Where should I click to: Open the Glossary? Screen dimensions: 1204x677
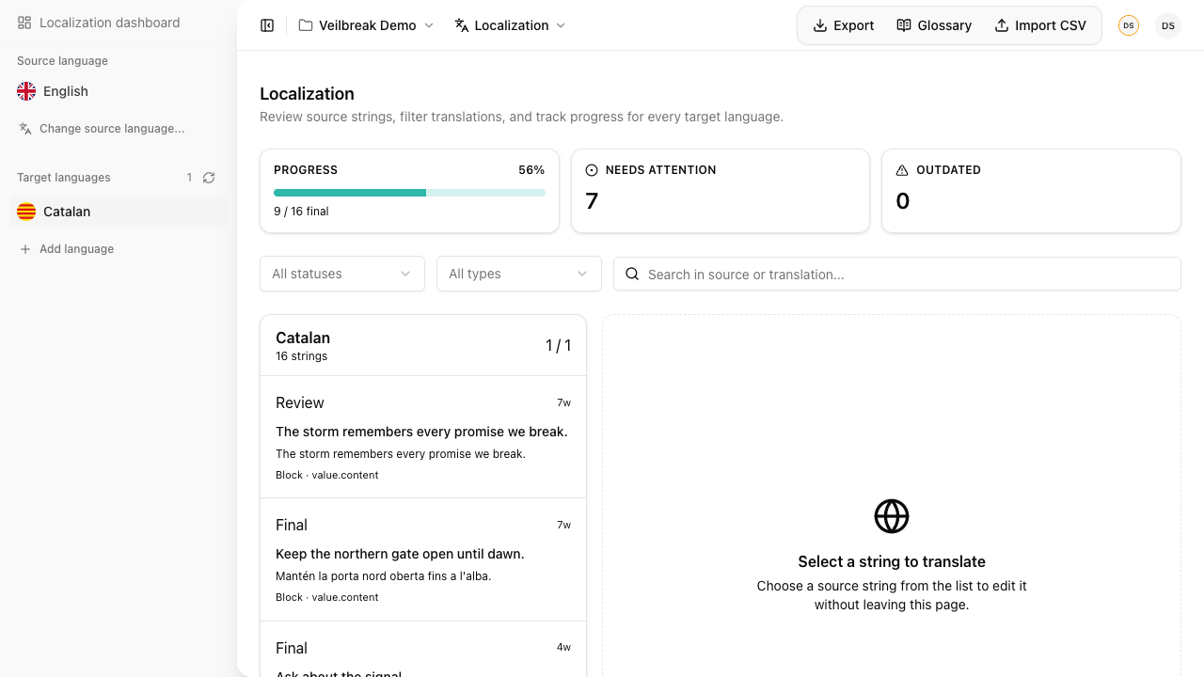coord(934,25)
